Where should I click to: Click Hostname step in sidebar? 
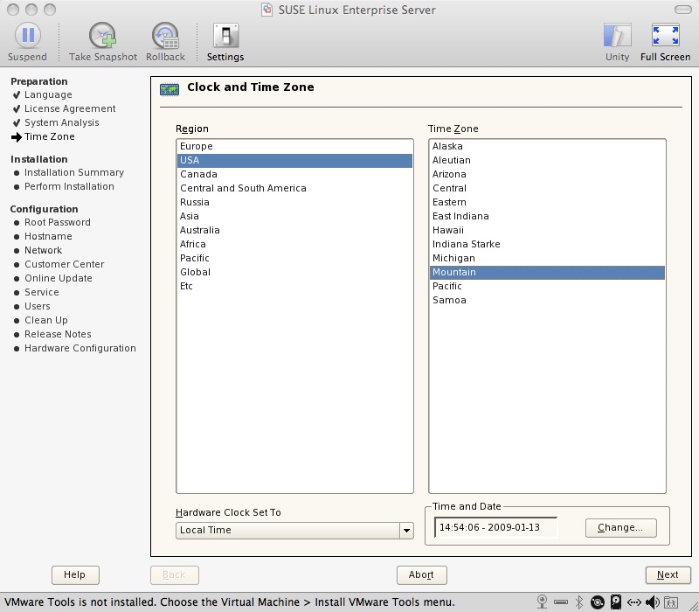[48, 236]
